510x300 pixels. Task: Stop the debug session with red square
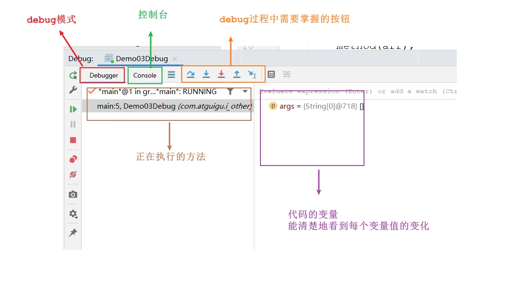(x=73, y=140)
